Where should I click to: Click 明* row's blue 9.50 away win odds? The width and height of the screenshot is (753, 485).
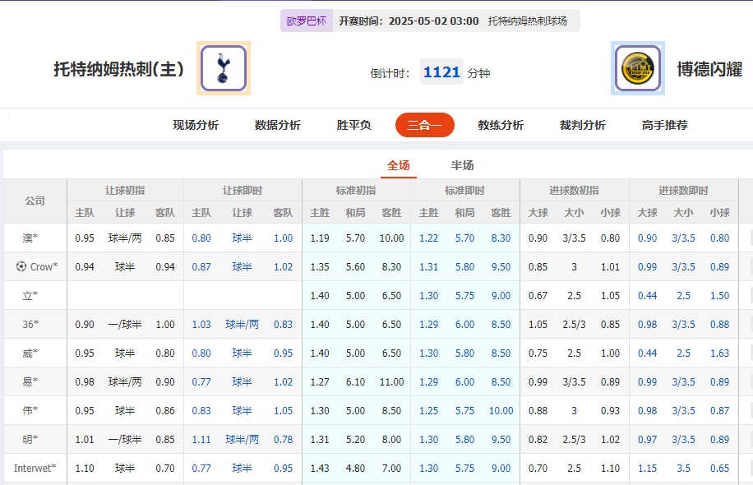[x=503, y=438]
